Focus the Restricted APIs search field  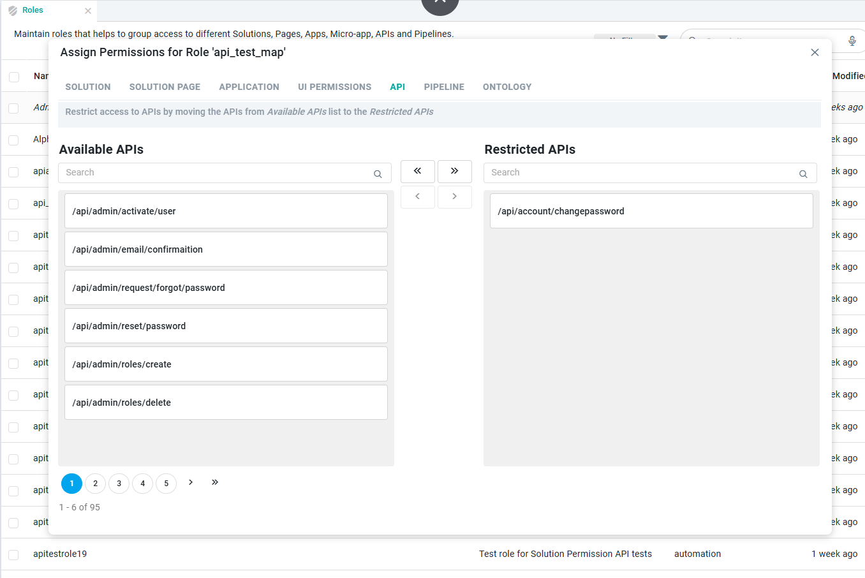(x=650, y=173)
